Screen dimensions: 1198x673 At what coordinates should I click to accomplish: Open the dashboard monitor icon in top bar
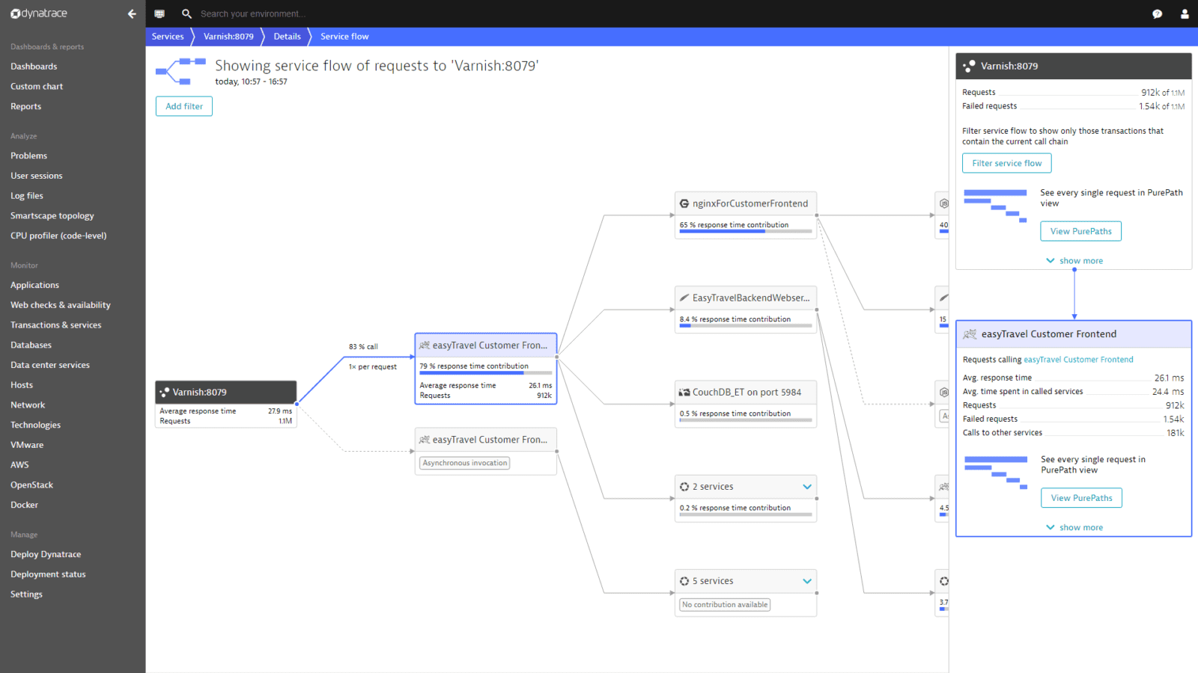[x=159, y=13]
